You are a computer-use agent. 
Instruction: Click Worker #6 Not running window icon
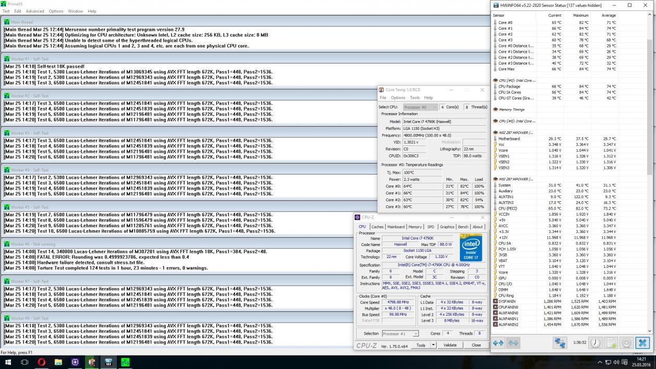[x=7, y=244]
